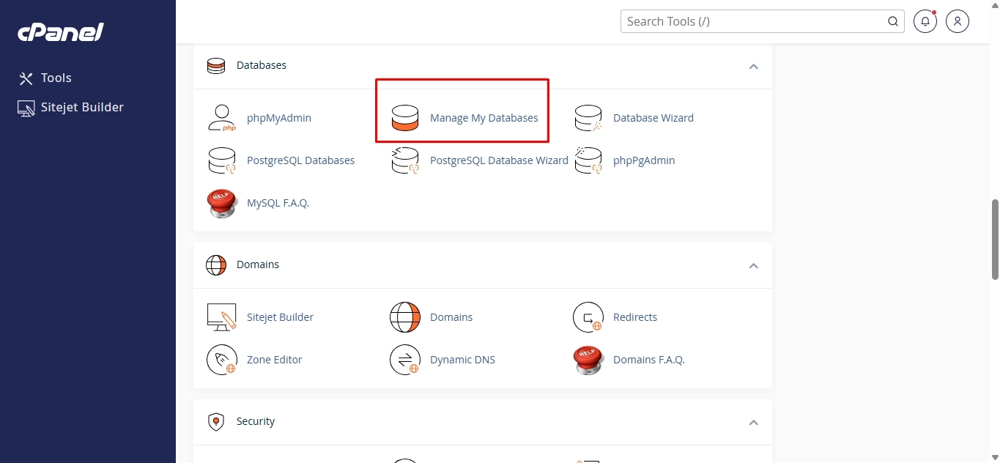This screenshot has height=463, width=1000.
Task: Open the Domains tool link
Action: click(451, 317)
